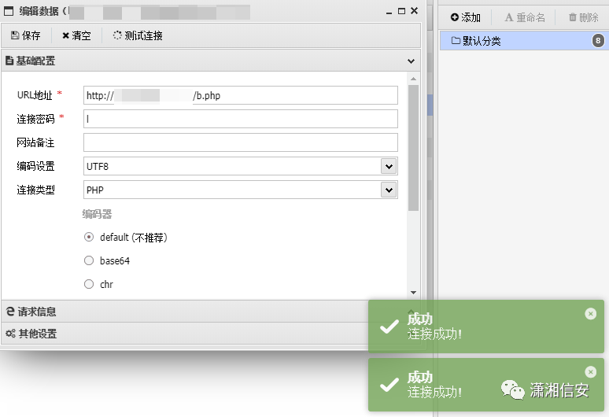
Task: Click the 连接密码 input field
Action: click(x=241, y=119)
